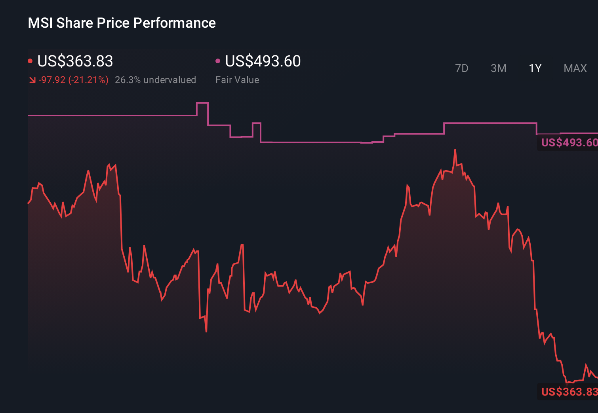Click the MSI Share Price Performance title
Viewport: 598px width, 413px height.
(x=122, y=23)
